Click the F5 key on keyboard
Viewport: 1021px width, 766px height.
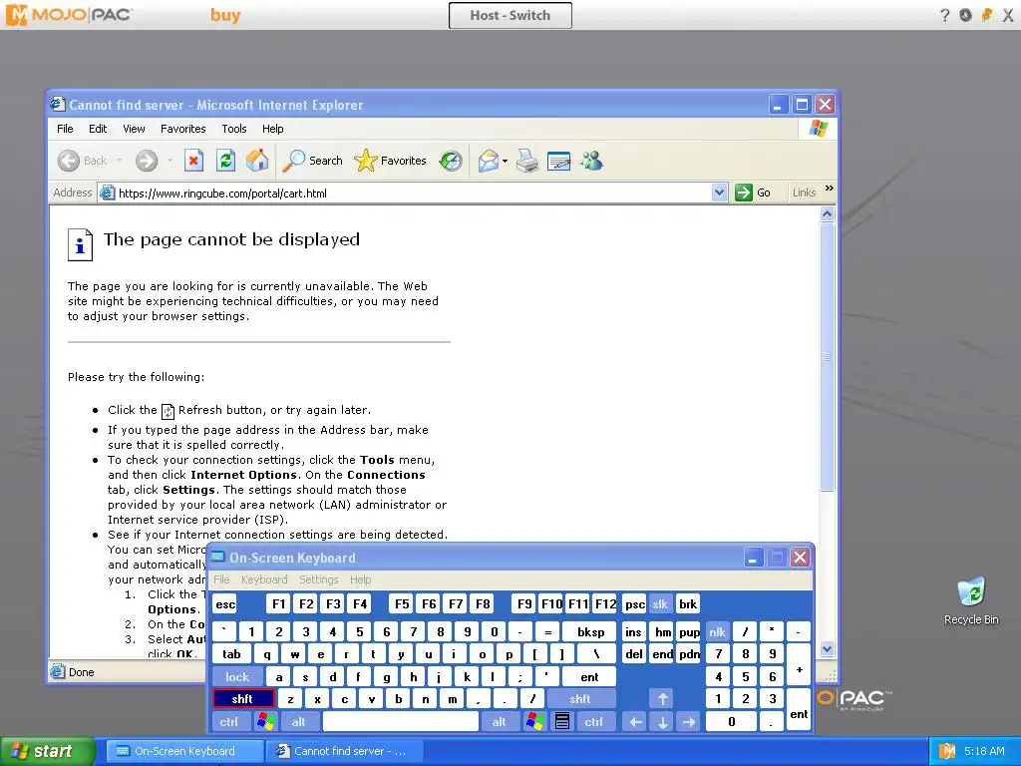402,603
